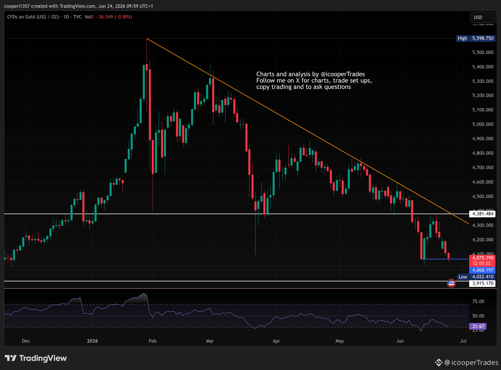The width and height of the screenshot is (501, 370).
Task: Click the 'High' tag on price axis
Action: (x=462, y=38)
